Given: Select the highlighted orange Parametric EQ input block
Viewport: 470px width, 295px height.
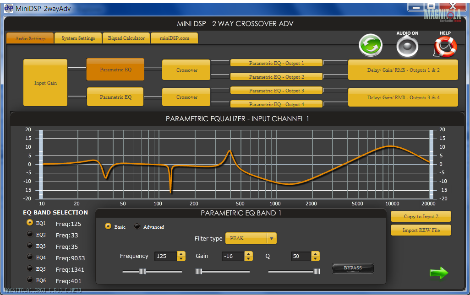Looking at the screenshot, I should [x=115, y=70].
